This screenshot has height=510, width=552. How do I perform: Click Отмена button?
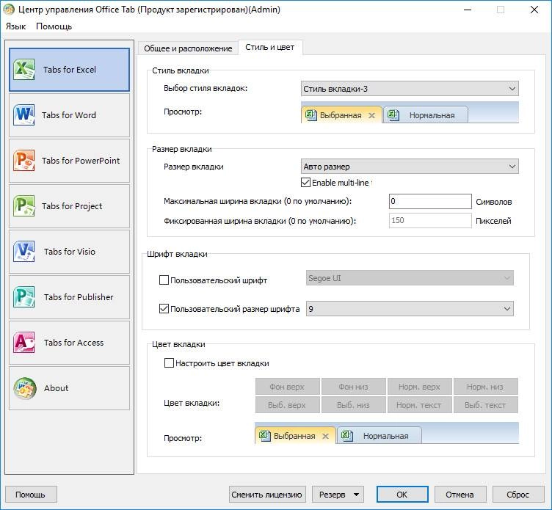(x=460, y=495)
